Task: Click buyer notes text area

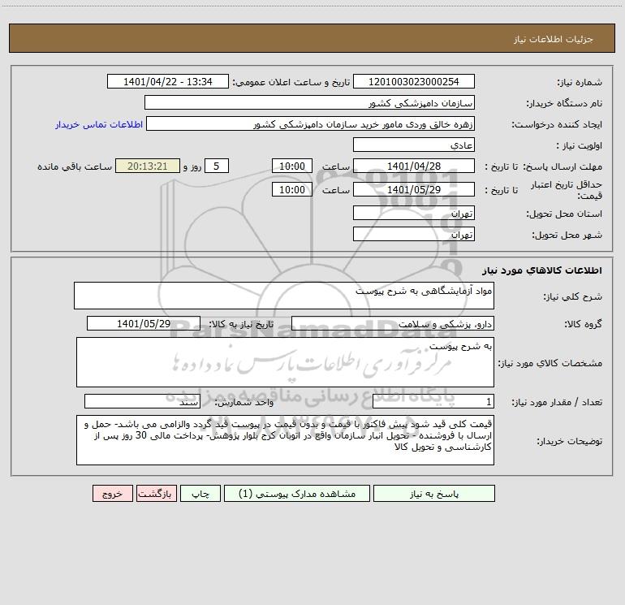Action: pos(285,440)
